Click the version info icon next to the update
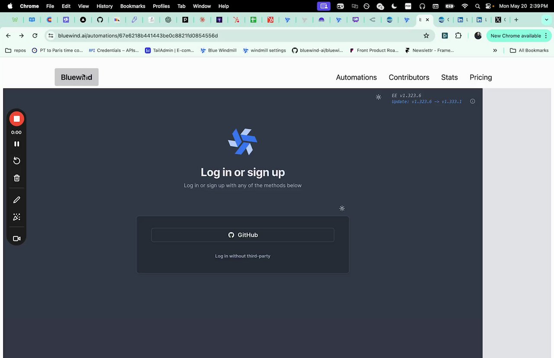The height and width of the screenshot is (358, 554). pos(472,101)
